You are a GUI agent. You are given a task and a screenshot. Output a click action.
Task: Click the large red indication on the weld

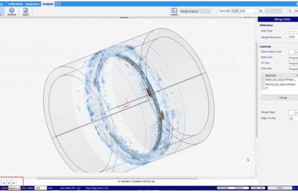coord(149,93)
